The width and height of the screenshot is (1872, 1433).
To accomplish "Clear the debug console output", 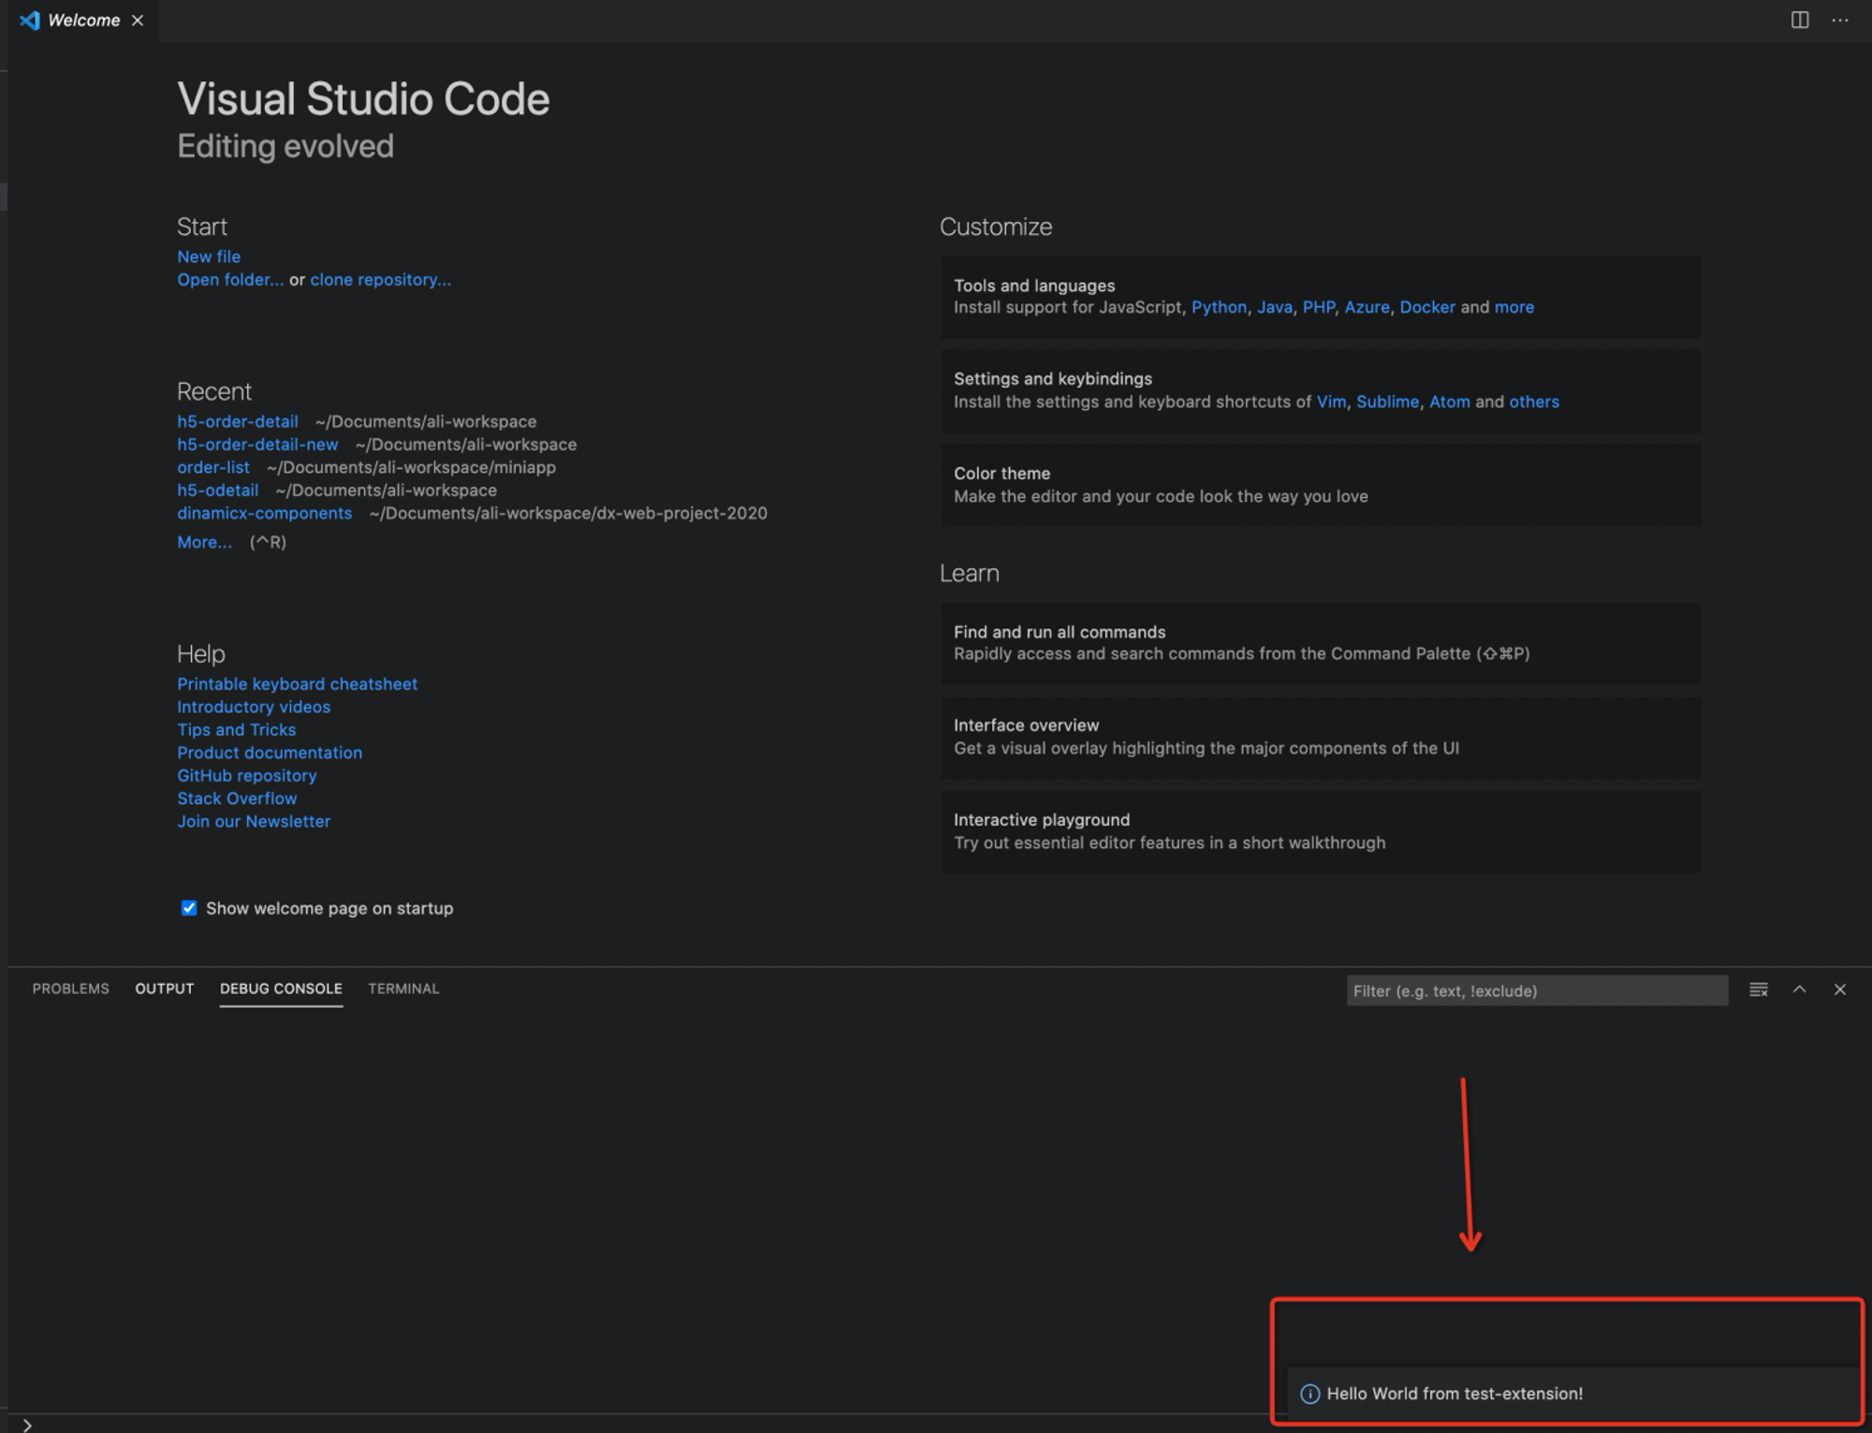I will pos(1759,989).
